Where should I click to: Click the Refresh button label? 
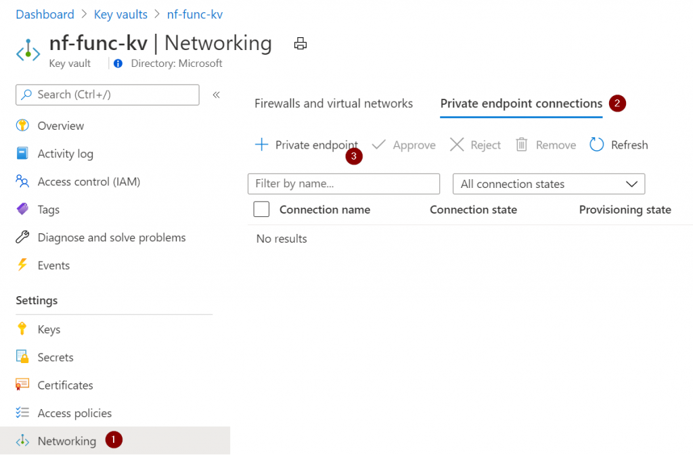629,145
